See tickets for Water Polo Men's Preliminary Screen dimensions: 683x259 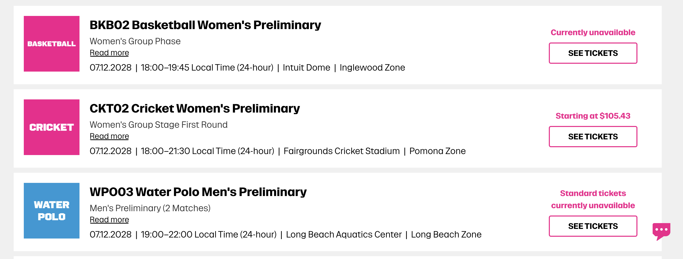click(593, 226)
